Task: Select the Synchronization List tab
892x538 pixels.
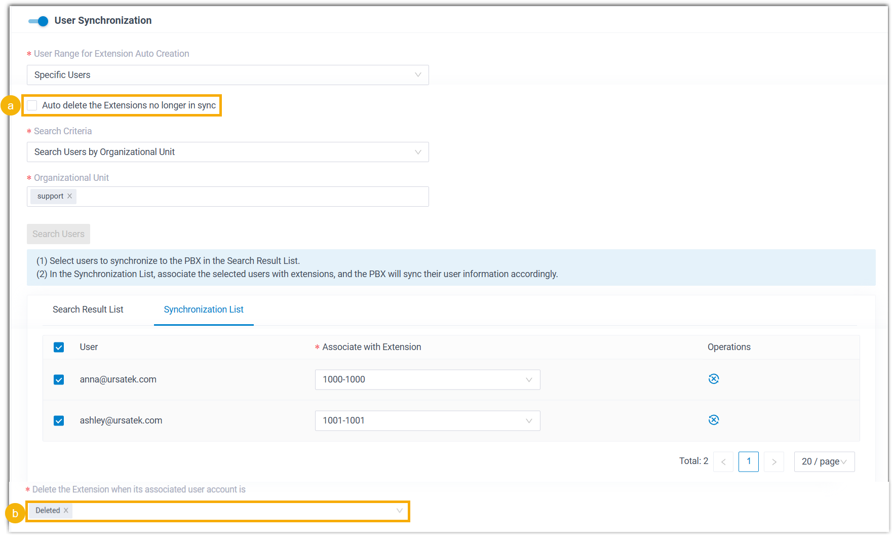Action: click(204, 310)
